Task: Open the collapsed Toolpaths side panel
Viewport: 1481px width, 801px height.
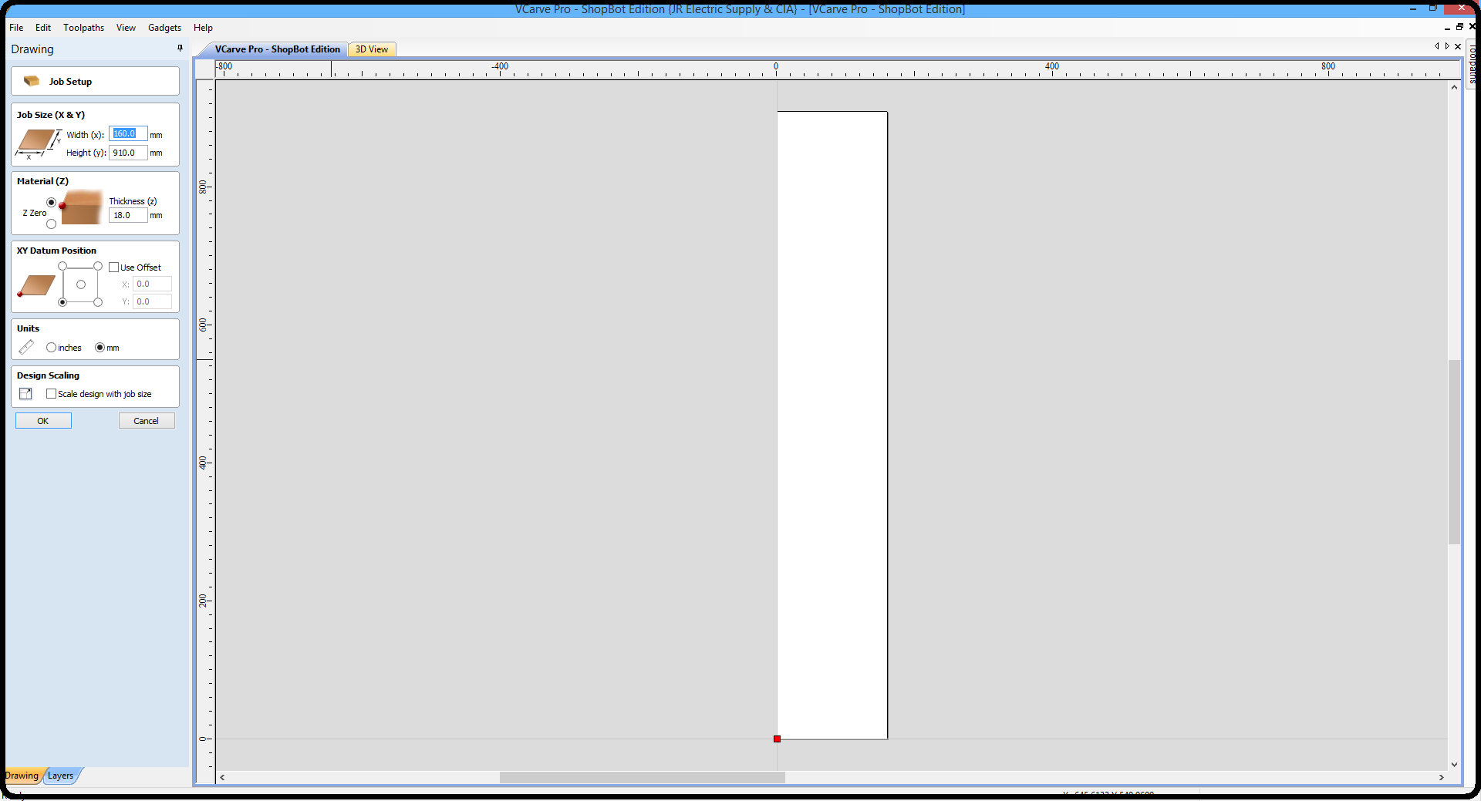Action: 1473,63
